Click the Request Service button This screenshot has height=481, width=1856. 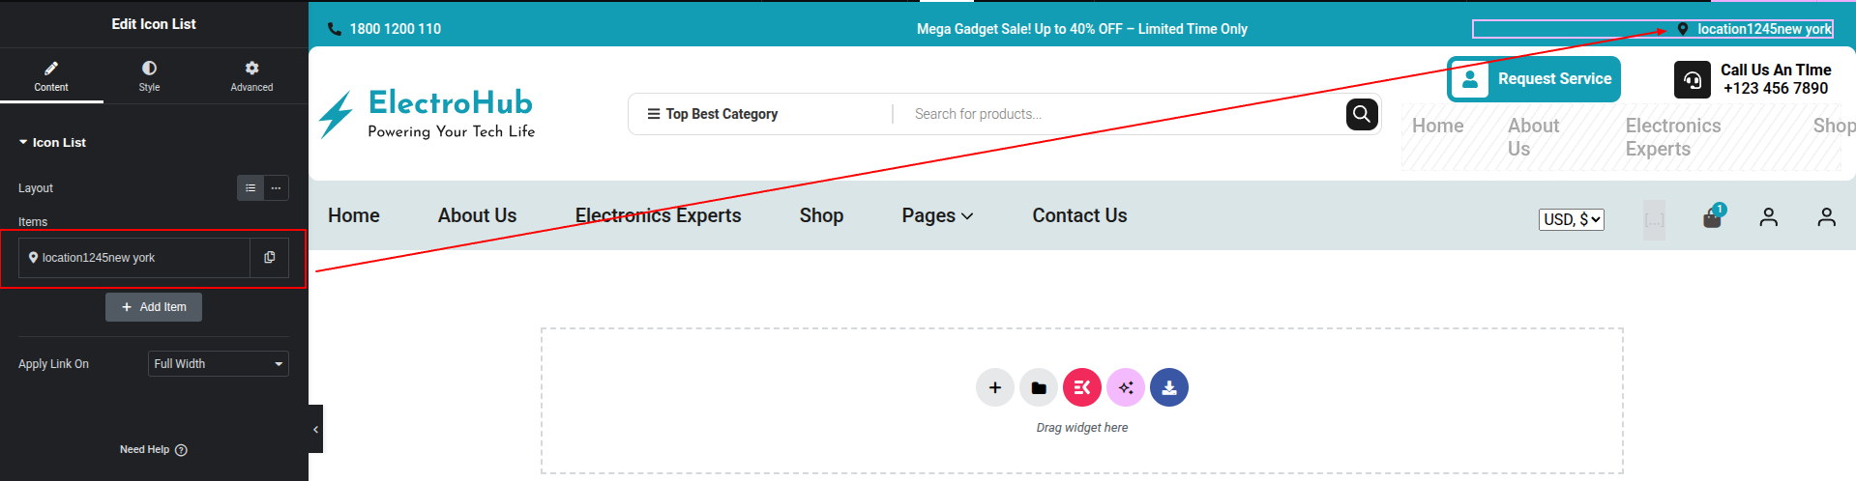click(x=1534, y=79)
